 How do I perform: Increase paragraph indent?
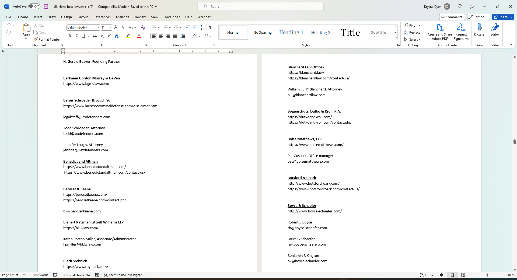[195, 27]
